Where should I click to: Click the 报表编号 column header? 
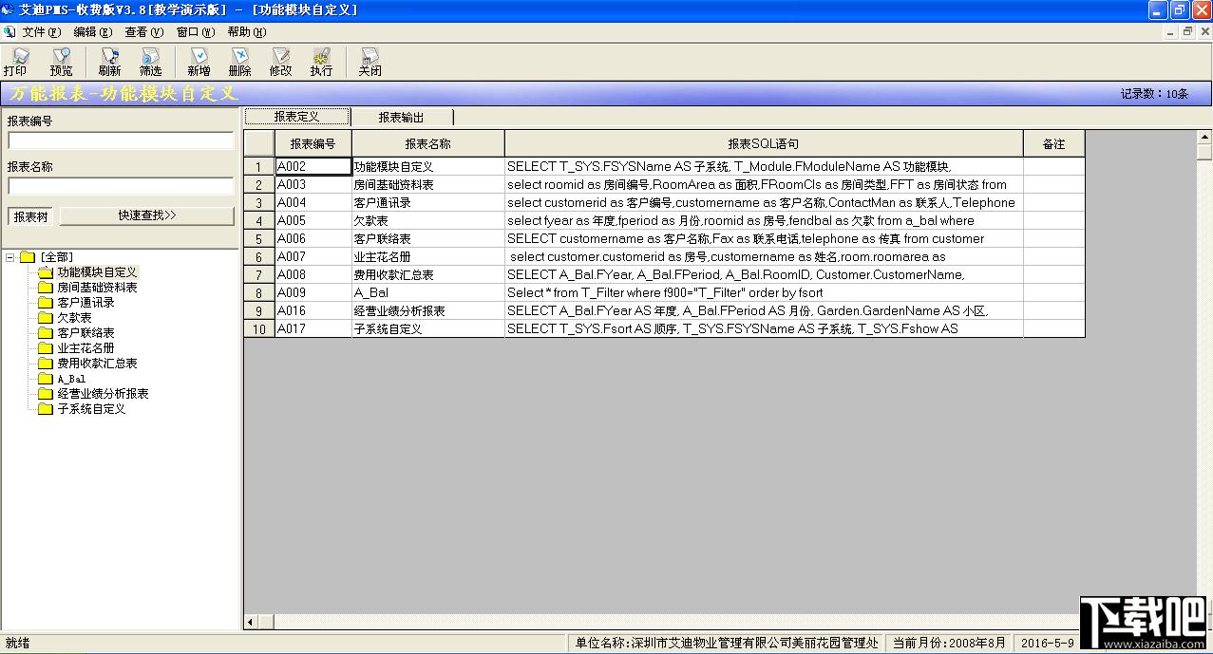(x=313, y=144)
